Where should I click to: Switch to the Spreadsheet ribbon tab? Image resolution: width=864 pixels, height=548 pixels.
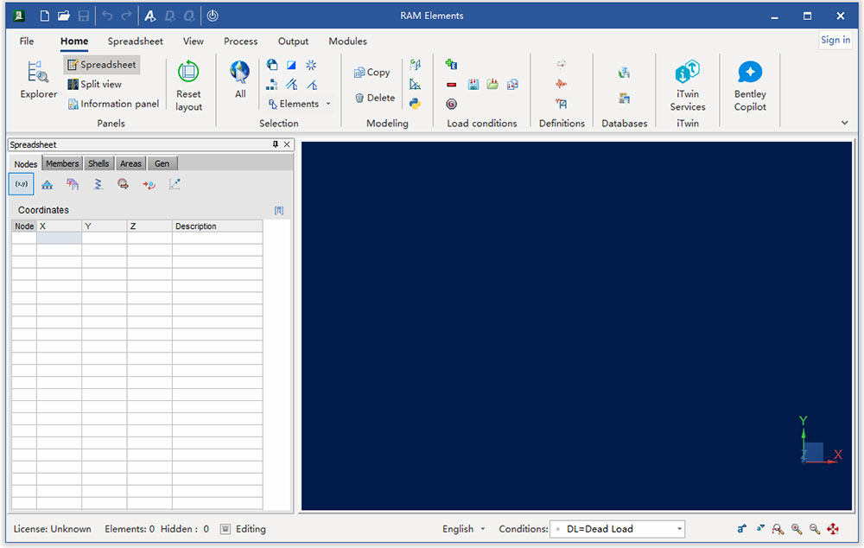coord(135,41)
